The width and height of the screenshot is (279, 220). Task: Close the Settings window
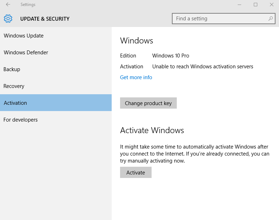[x=272, y=5]
